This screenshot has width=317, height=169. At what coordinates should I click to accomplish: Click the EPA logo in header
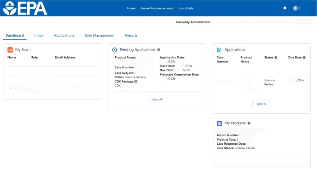click(x=25, y=8)
